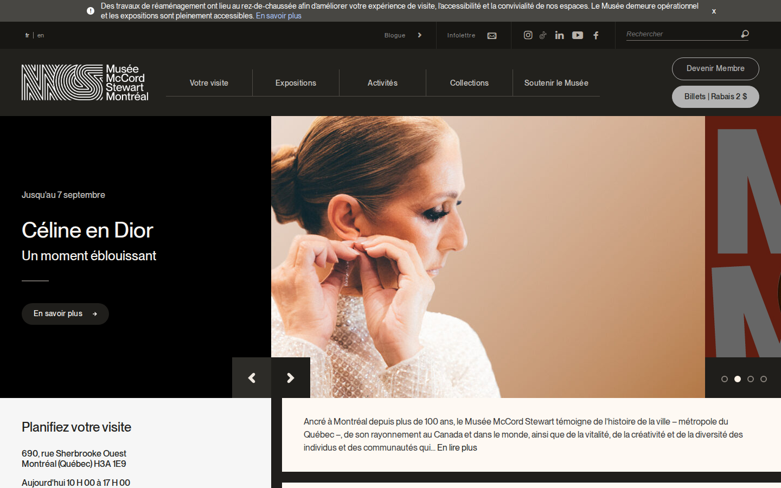Image resolution: width=781 pixels, height=488 pixels.
Task: Click the Un moment éblouissant subtitle
Action: point(89,256)
